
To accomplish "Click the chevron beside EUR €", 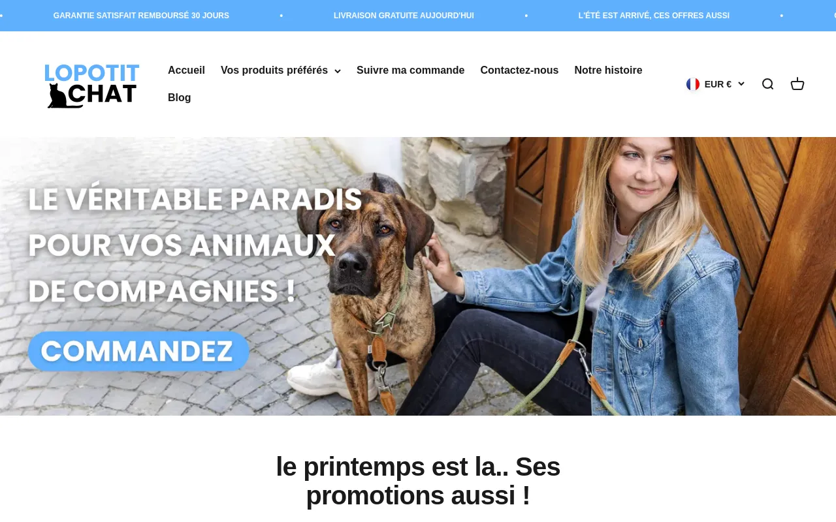I will [x=741, y=84].
